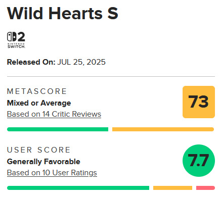Click the SWITCH text under the console logo
Viewport: 220px width, 198px height.
pos(16,46)
